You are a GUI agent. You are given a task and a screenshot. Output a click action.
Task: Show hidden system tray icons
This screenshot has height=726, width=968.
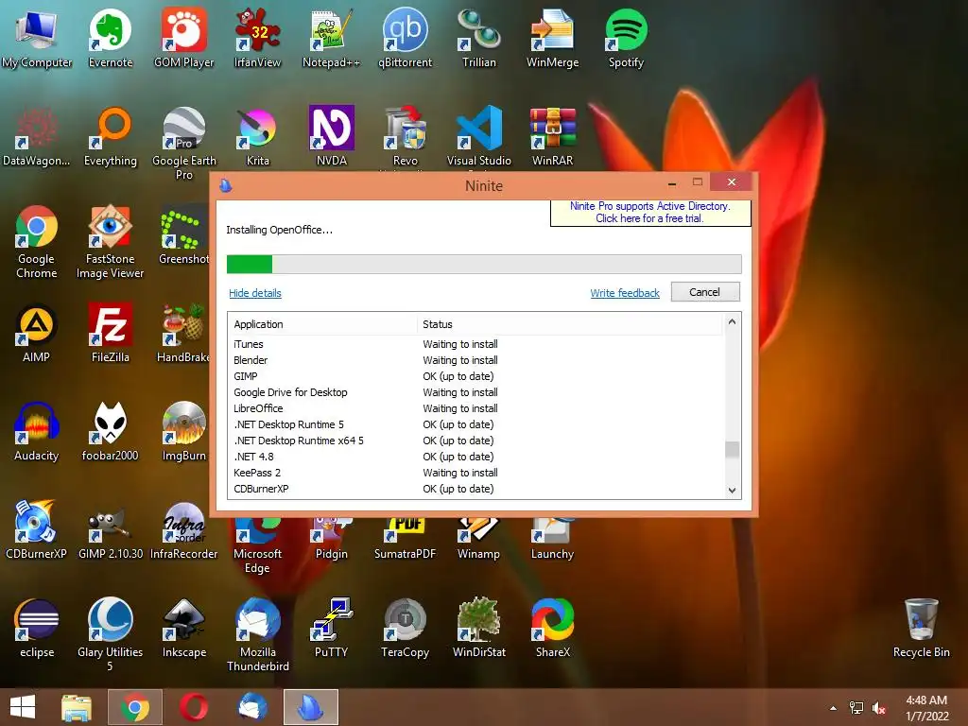[x=834, y=708]
